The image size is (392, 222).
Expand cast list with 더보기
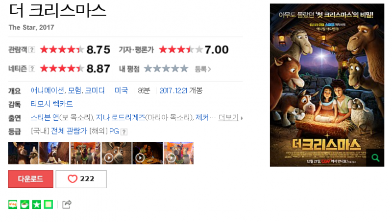point(230,117)
